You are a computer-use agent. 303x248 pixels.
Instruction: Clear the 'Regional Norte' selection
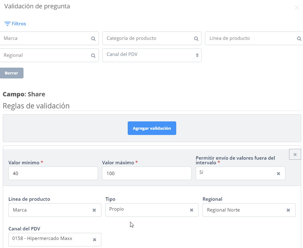[288, 210]
